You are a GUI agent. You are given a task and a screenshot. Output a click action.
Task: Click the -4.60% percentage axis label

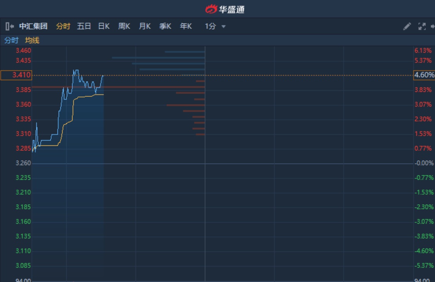(x=424, y=251)
